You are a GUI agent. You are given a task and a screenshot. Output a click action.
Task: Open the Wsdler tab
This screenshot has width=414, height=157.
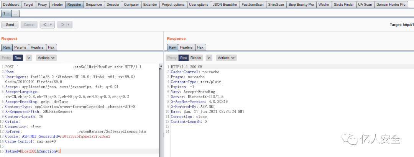(x=324, y=5)
